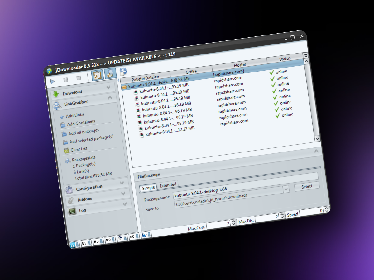Click the Addons paperclip icon

click(x=71, y=201)
